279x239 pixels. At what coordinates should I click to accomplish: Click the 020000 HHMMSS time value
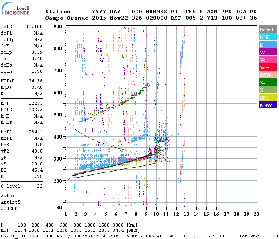coord(157,18)
